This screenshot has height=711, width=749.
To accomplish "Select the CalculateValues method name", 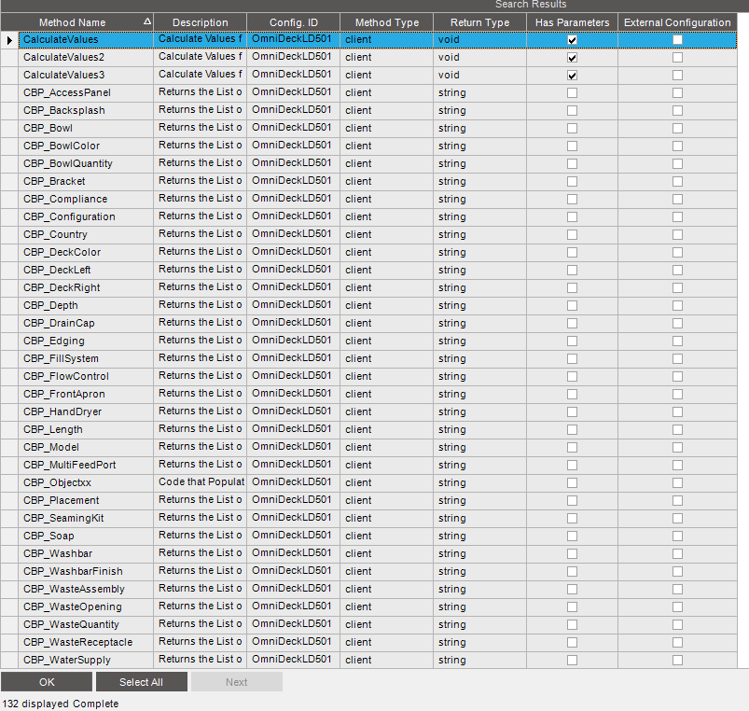I will click(61, 40).
